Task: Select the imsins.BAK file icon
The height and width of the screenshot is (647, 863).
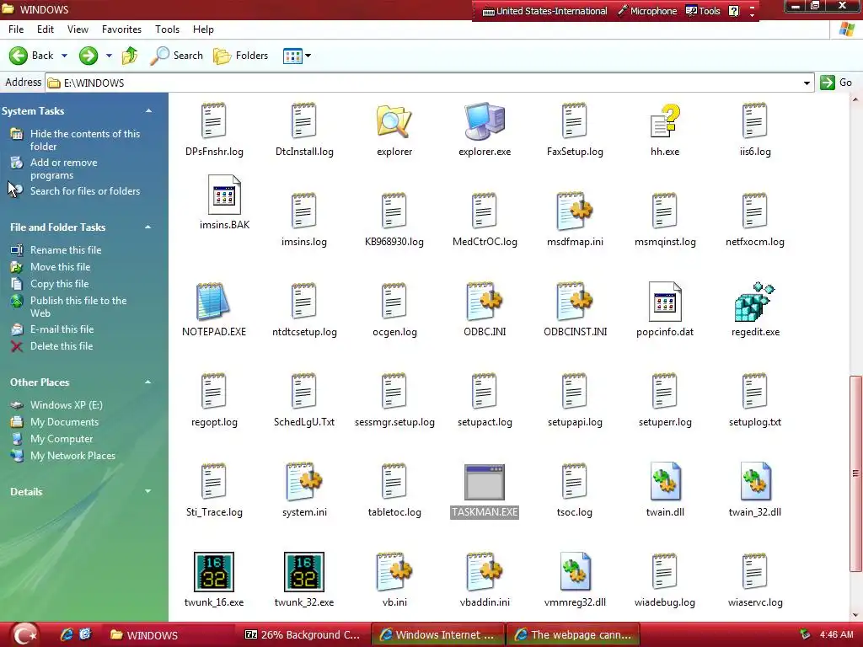Action: pos(224,195)
